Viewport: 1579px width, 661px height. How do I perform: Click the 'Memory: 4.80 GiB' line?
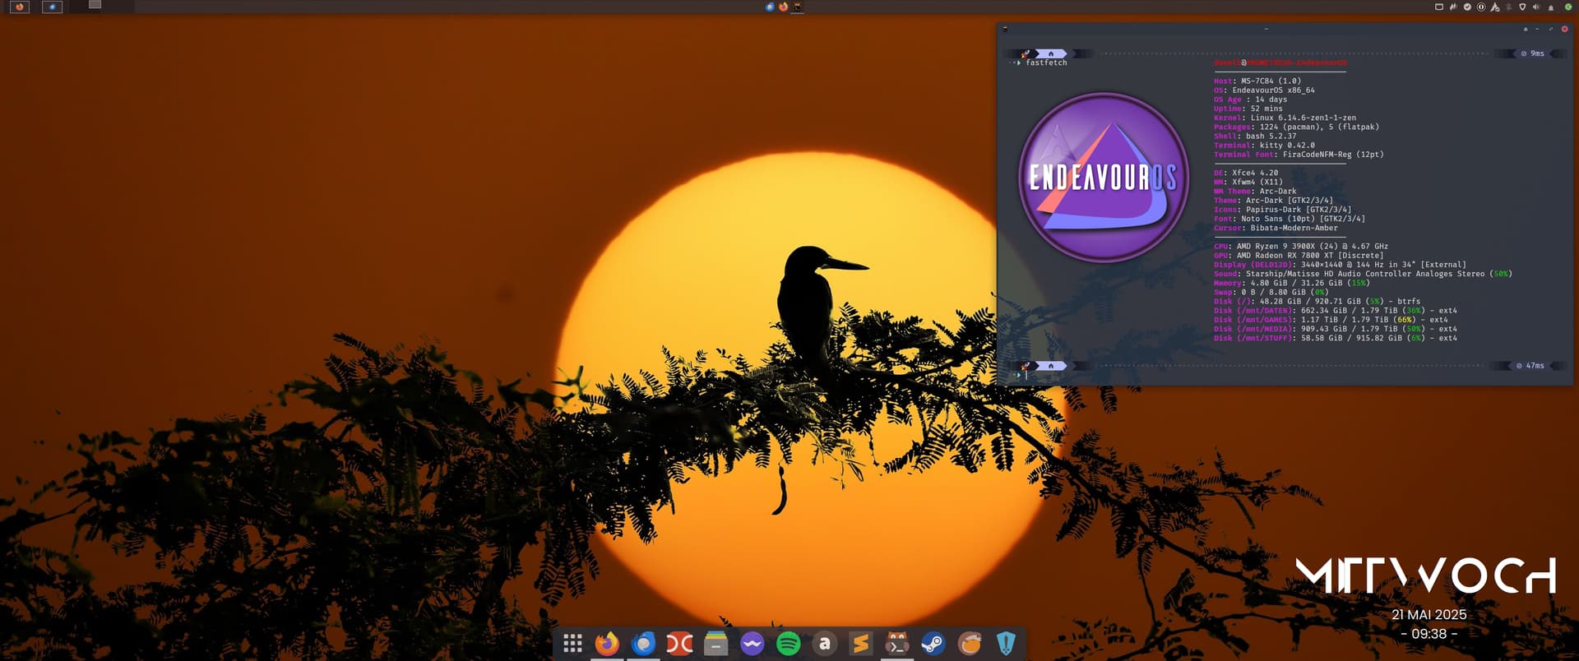point(1292,283)
